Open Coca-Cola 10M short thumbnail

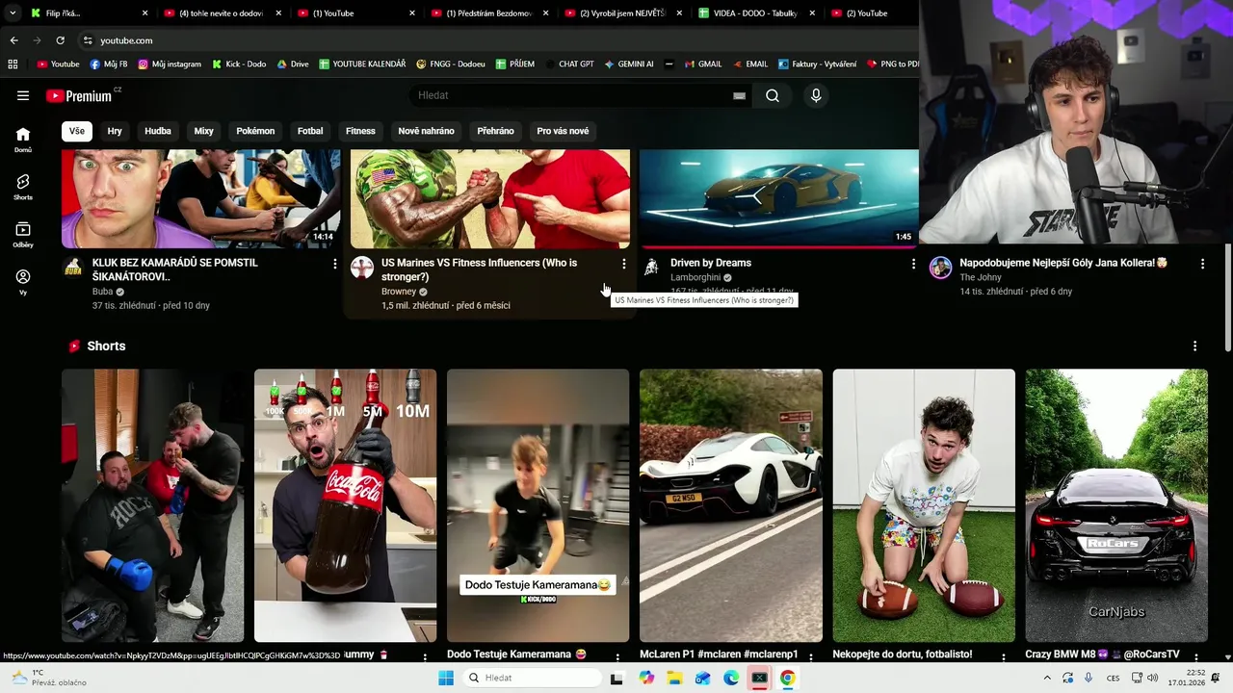345,505
